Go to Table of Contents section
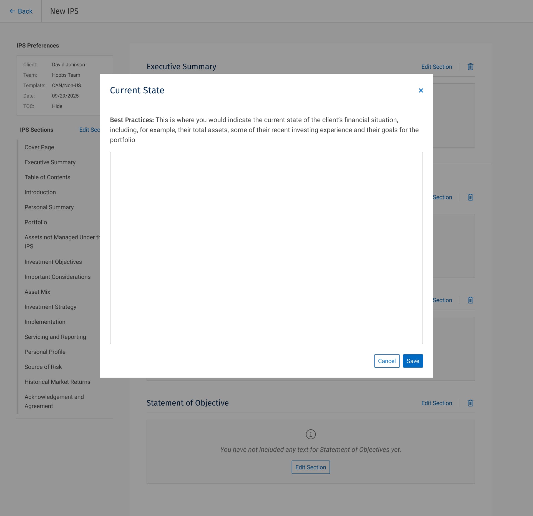 coord(47,177)
